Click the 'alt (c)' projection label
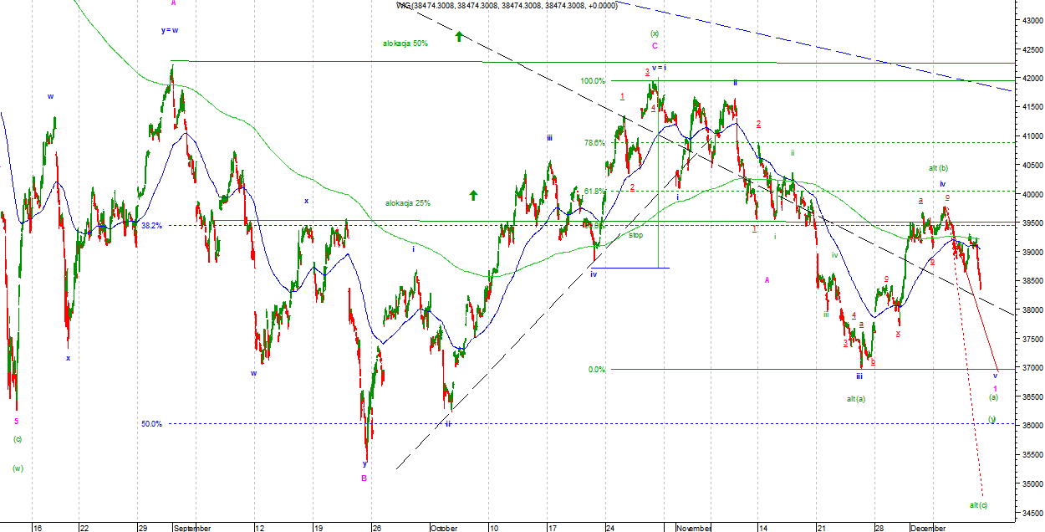The height and width of the screenshot is (532, 1045). (978, 505)
